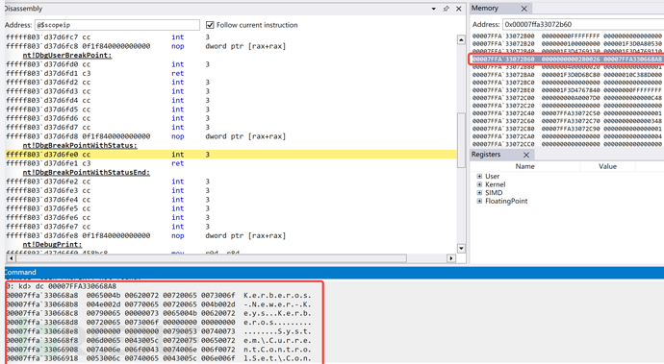Open Disassembly window options dropdown arrow

[x=434, y=9]
